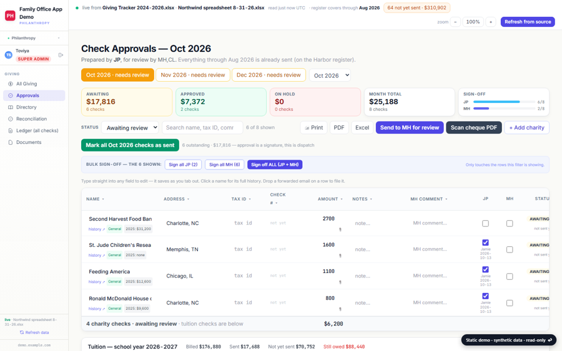
Task: Tick the MH checkbox for St. Jude Children's
Action: point(510,249)
